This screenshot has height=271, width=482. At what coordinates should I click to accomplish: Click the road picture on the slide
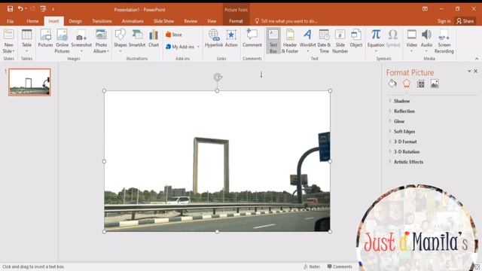point(217,161)
